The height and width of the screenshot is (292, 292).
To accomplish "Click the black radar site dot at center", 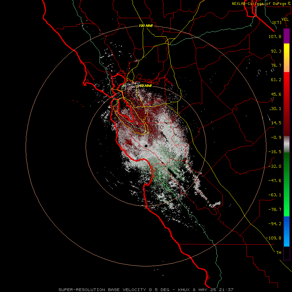I will (146, 146).
